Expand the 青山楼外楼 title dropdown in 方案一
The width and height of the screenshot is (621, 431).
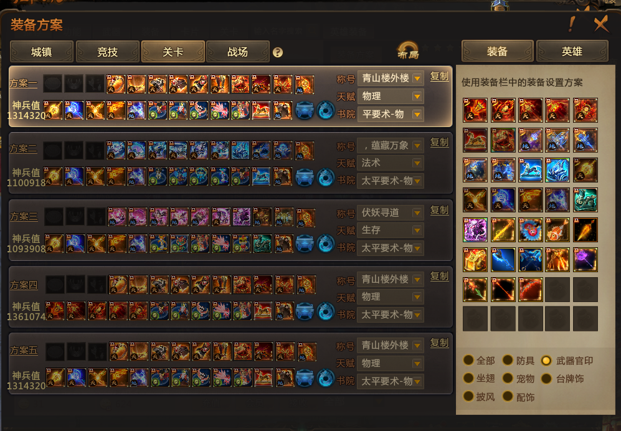417,78
